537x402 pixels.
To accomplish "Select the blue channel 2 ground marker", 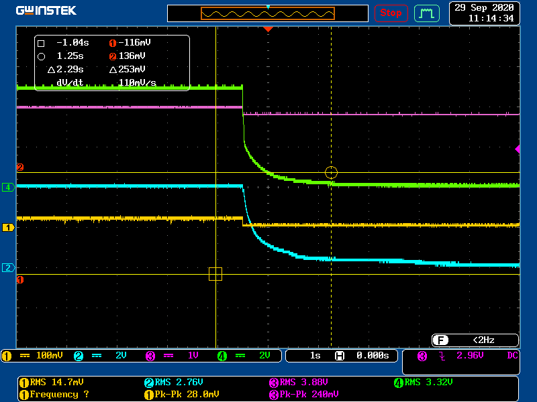I will click(9, 267).
